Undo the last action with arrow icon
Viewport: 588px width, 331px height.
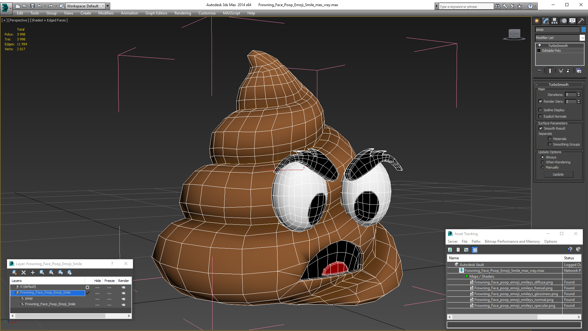point(40,6)
